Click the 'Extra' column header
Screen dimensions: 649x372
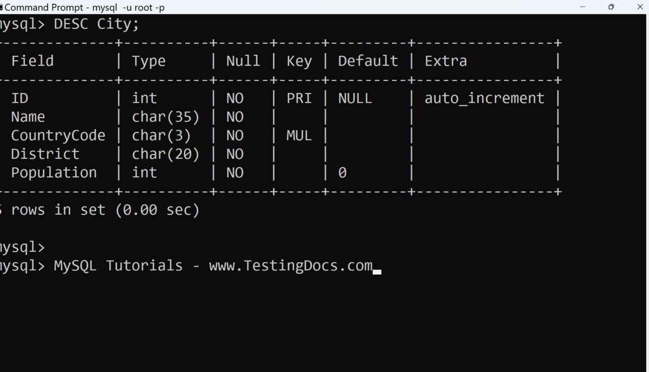point(445,61)
